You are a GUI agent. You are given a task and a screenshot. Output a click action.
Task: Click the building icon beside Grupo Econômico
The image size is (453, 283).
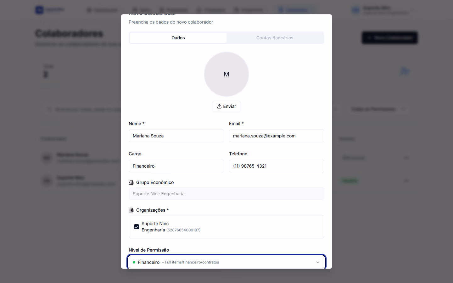131,182
